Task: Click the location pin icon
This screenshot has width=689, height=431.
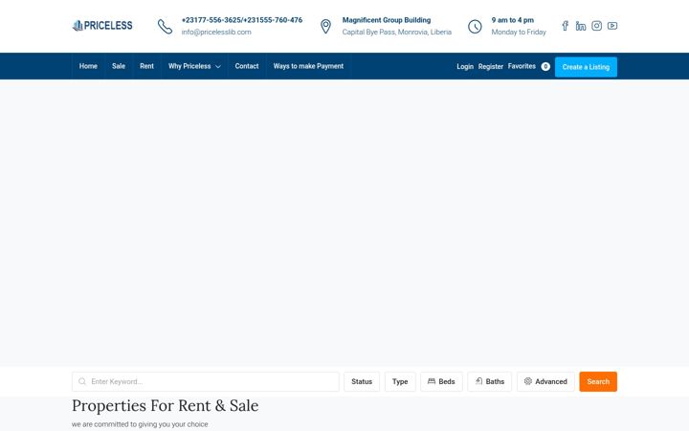Action: [x=325, y=27]
